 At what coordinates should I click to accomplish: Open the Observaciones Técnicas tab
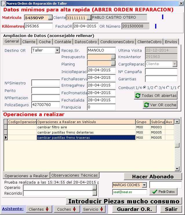75,175
